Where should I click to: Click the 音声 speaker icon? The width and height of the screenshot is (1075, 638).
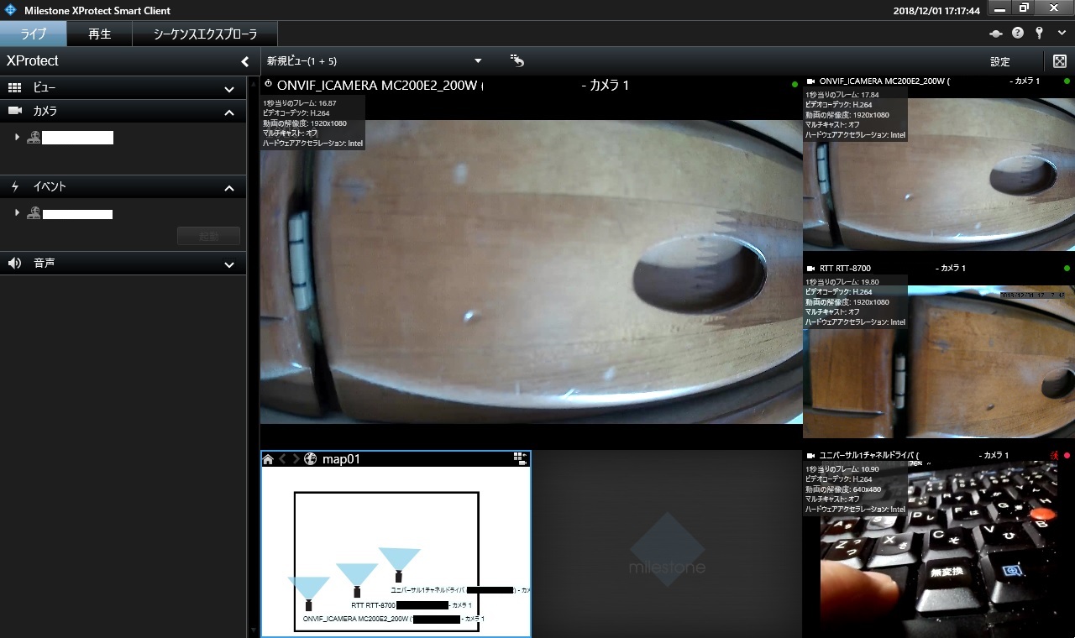(14, 263)
